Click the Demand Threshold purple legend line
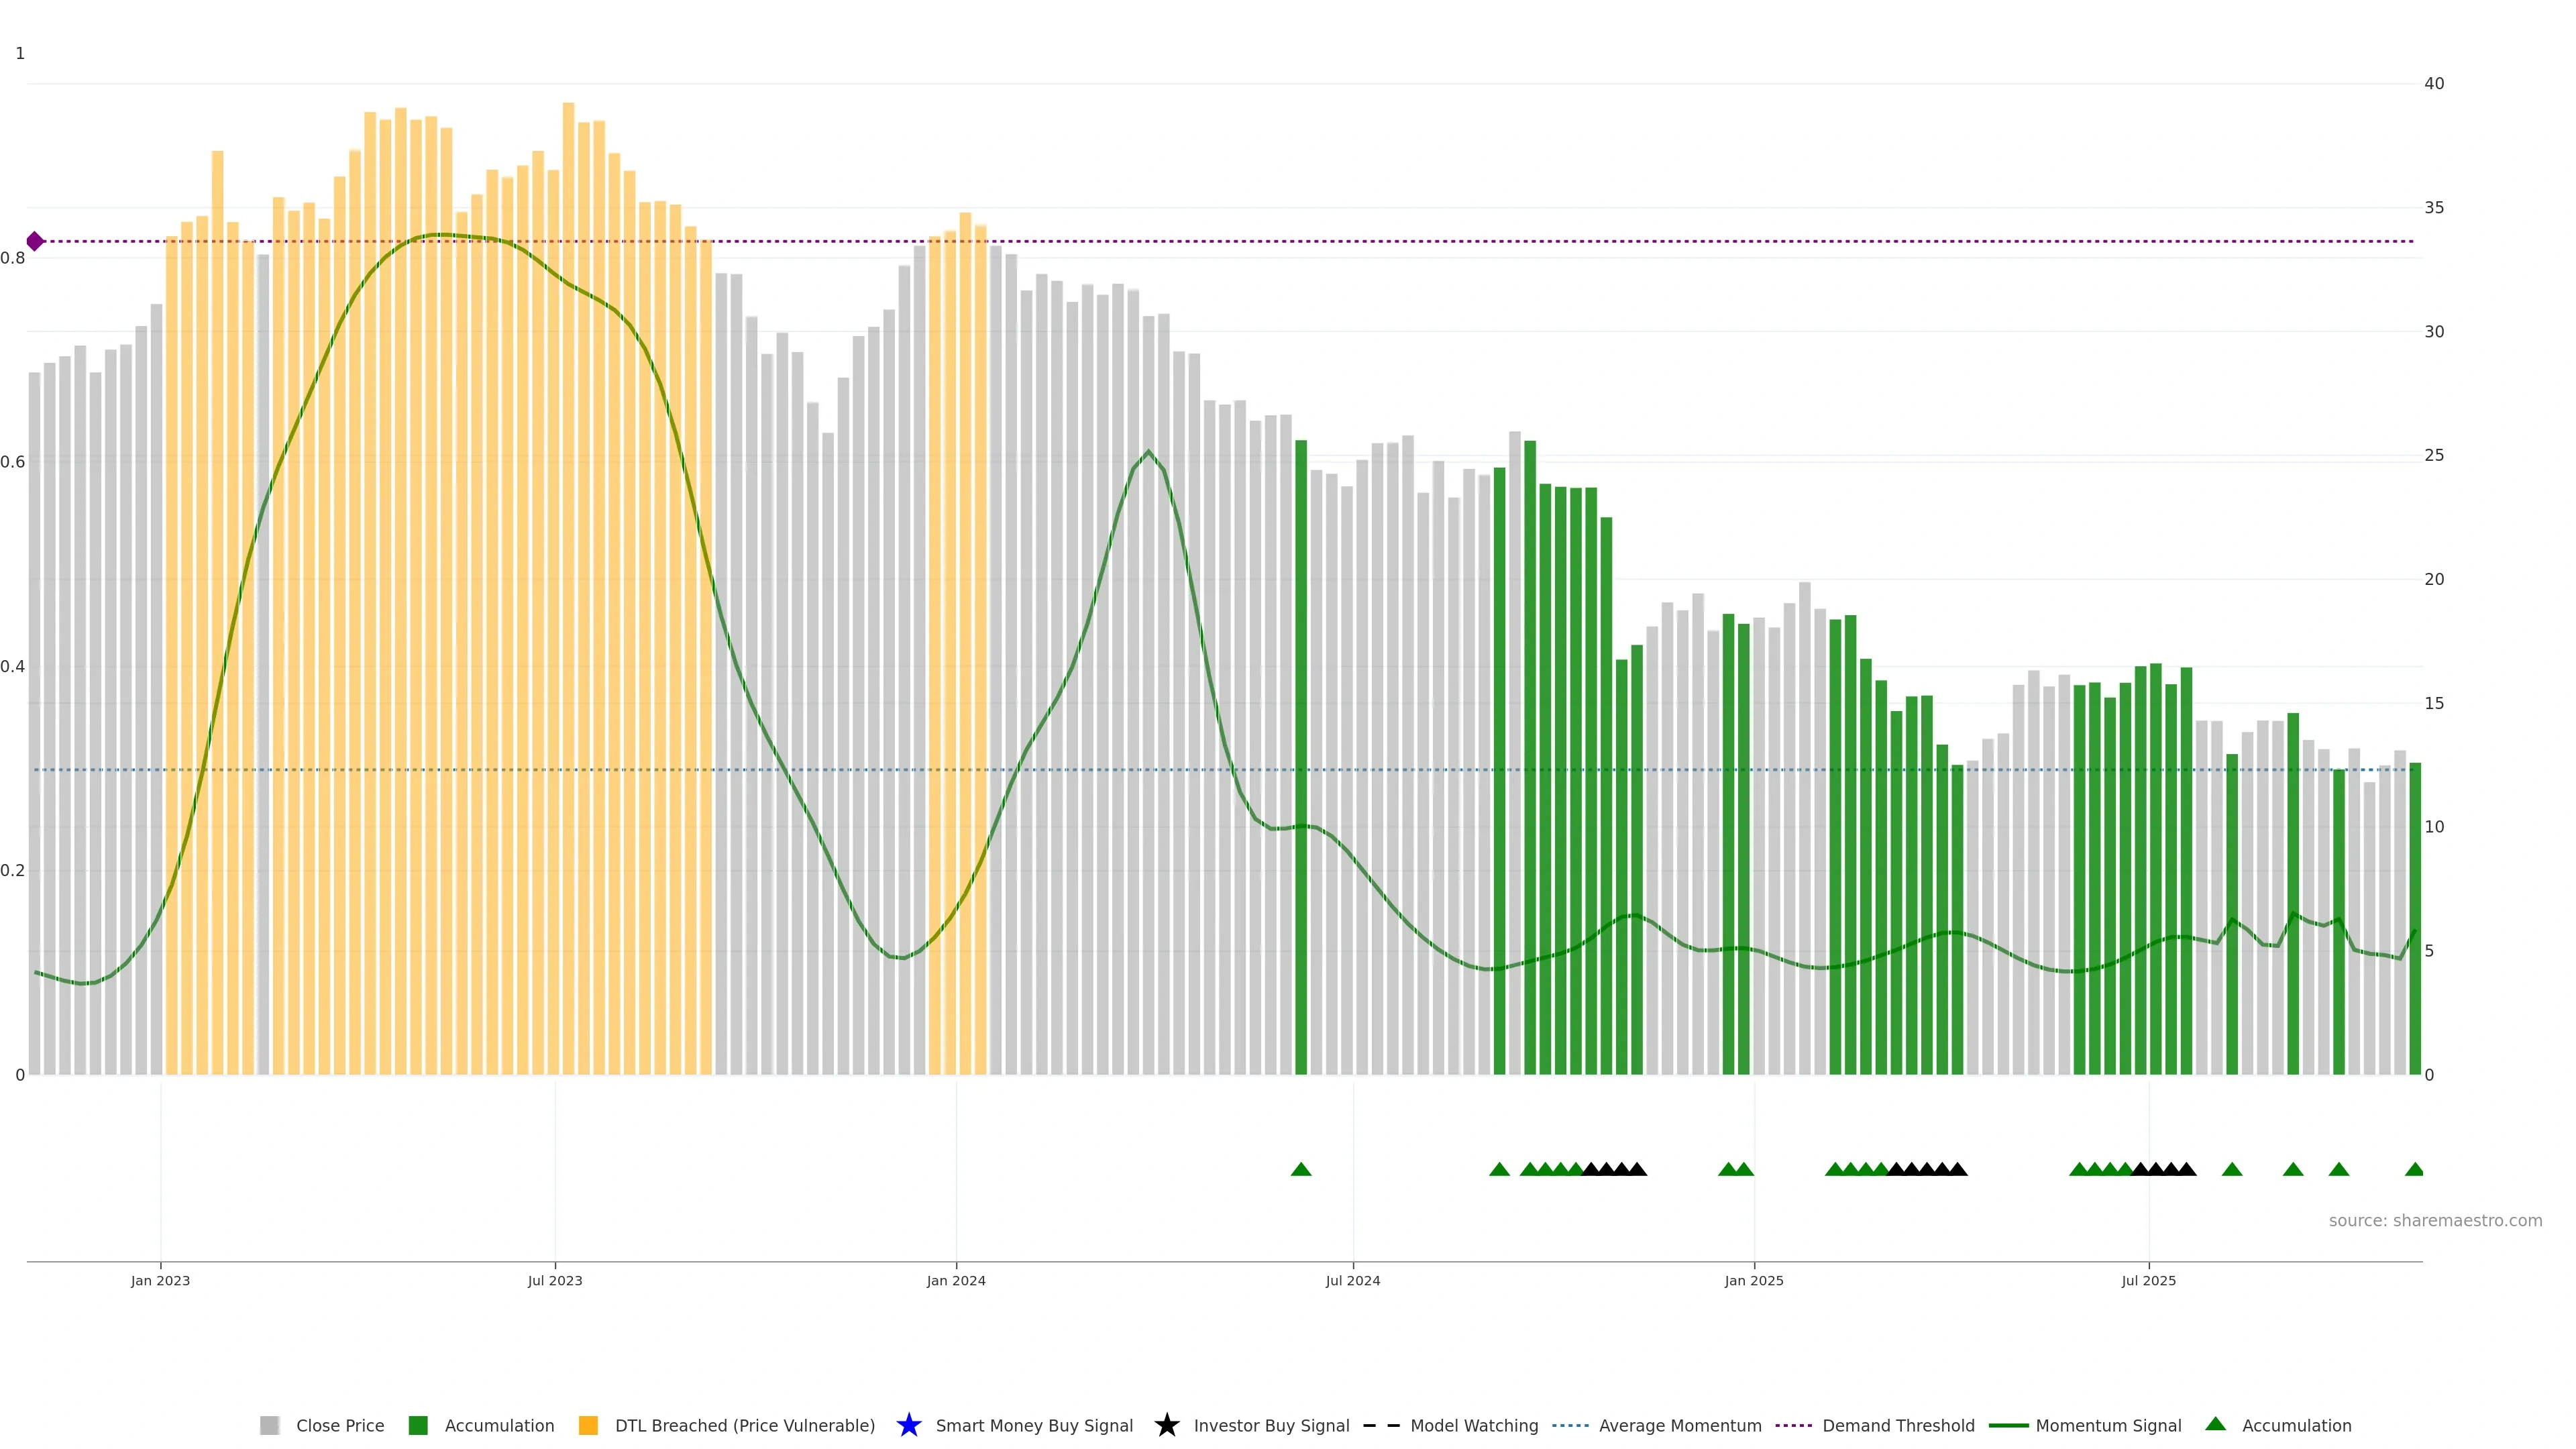 tap(1793, 1425)
